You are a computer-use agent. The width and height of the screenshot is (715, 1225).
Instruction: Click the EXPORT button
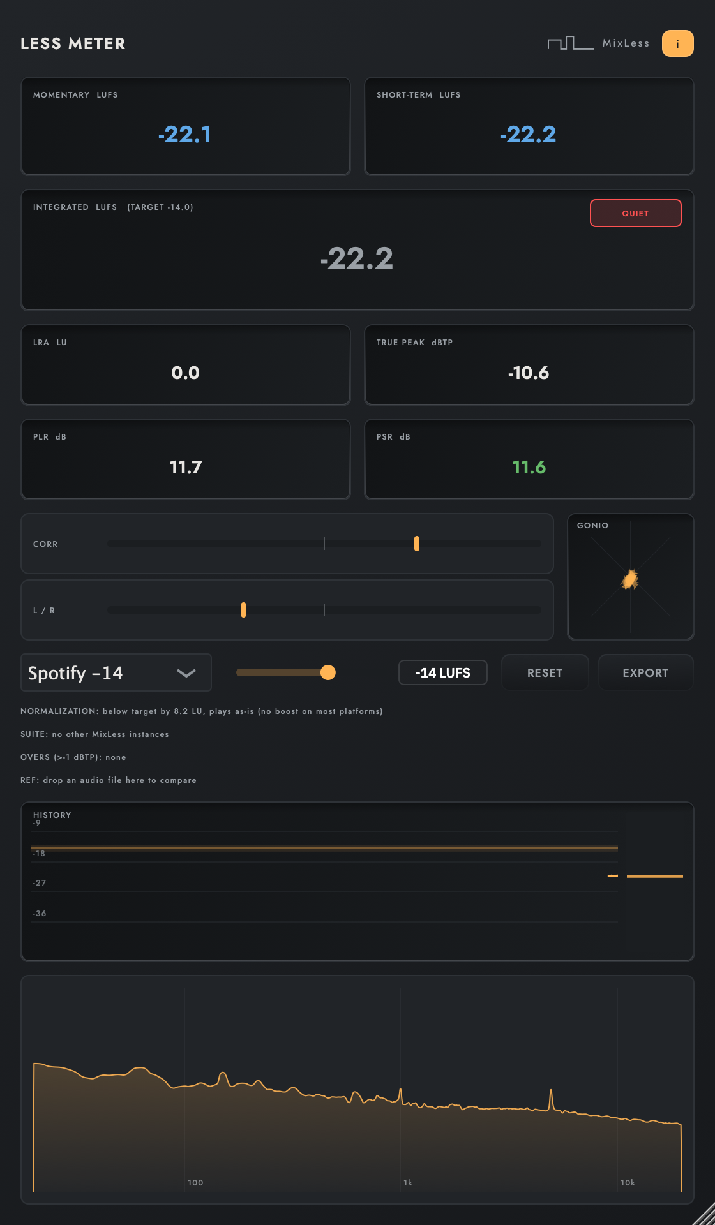tap(645, 672)
